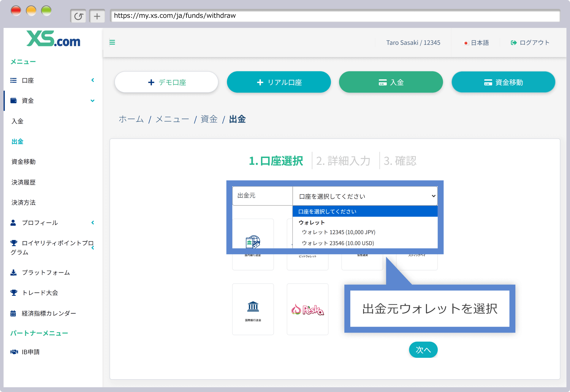570x392 pixels.
Task: Open the 口座を選択してください dropdown
Action: point(365,196)
